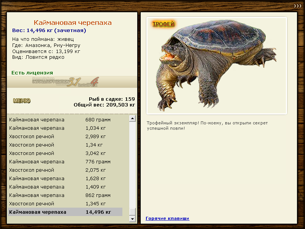Pick Каймановая черепаха weighing 1,628 кг

(x=65, y=178)
